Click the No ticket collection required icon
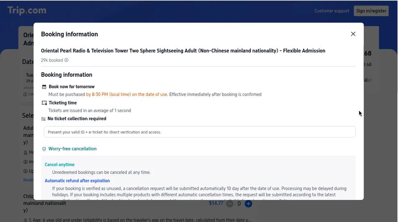This screenshot has height=222, width=398. pos(43,119)
